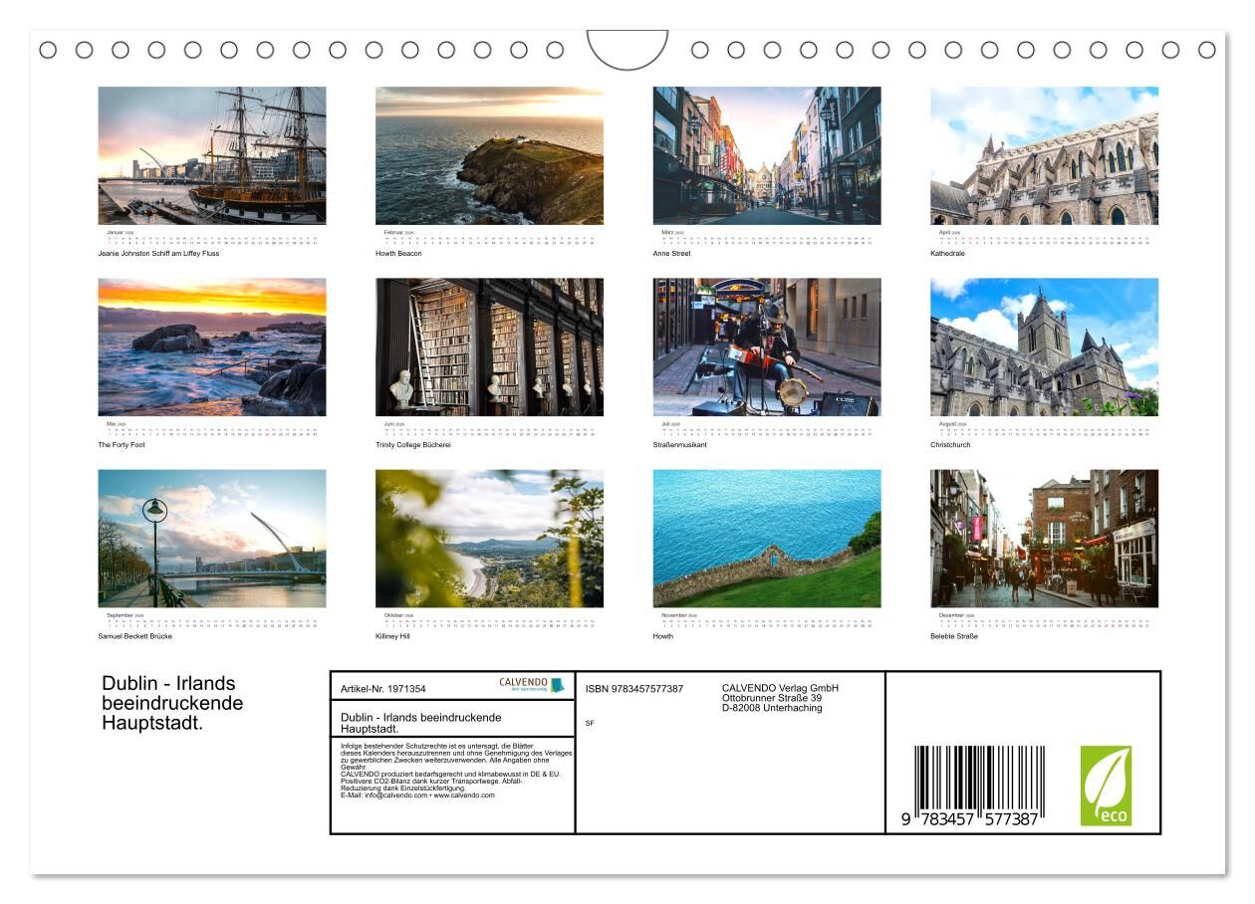Click the CALVENDO logo
Image resolution: width=1255 pixels, height=904 pixels.
531,685
